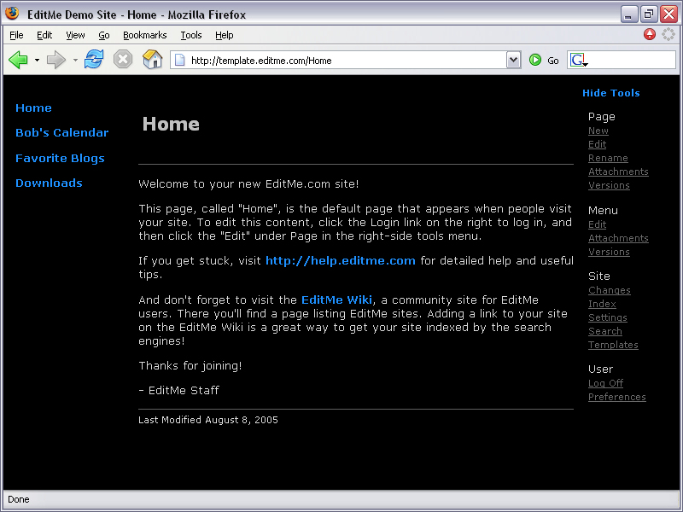This screenshot has height=512, width=683.
Task: Restore down the Firefox window
Action: click(649, 15)
